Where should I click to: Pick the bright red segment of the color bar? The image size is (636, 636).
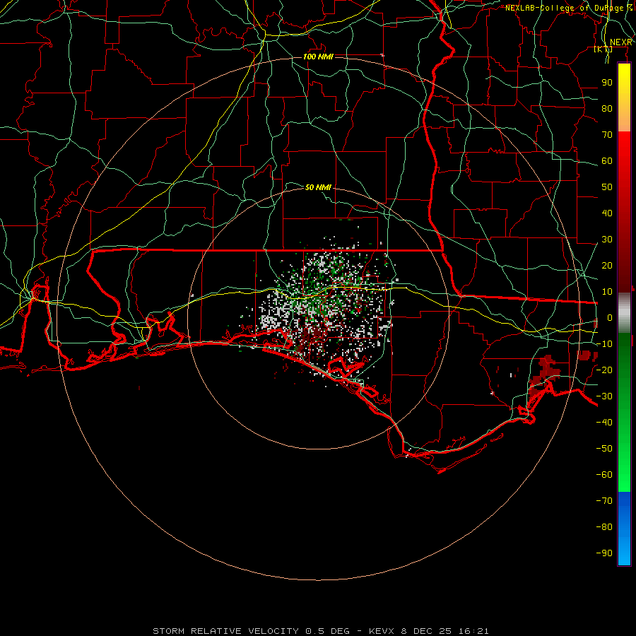click(x=624, y=154)
